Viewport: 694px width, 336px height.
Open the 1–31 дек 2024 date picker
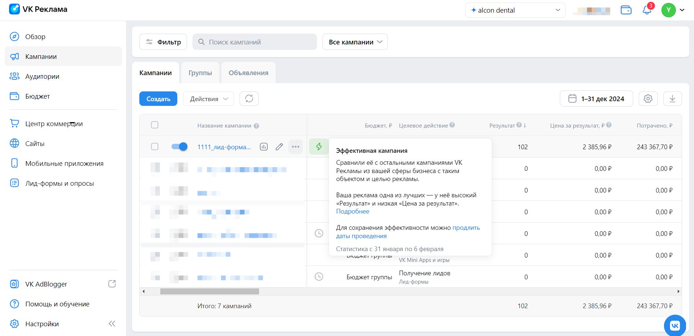coord(596,99)
